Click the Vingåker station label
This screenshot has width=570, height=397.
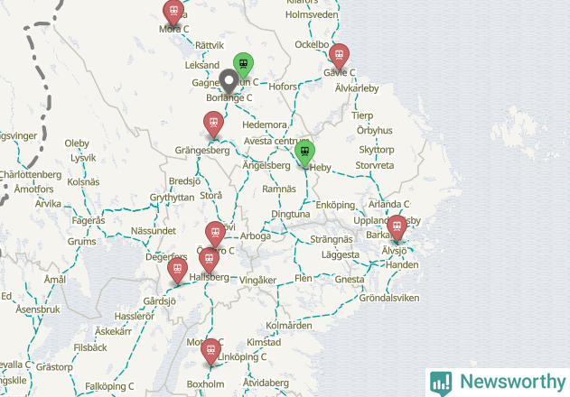[x=257, y=281]
